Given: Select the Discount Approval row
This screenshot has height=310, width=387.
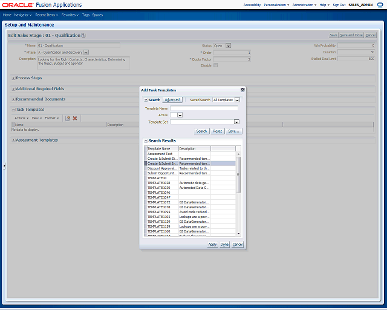Looking at the screenshot, I should coord(190,168).
